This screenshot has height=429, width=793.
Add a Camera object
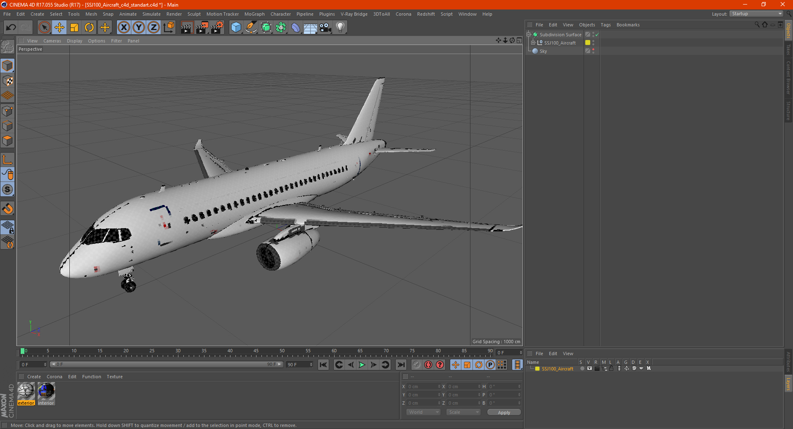click(x=325, y=28)
